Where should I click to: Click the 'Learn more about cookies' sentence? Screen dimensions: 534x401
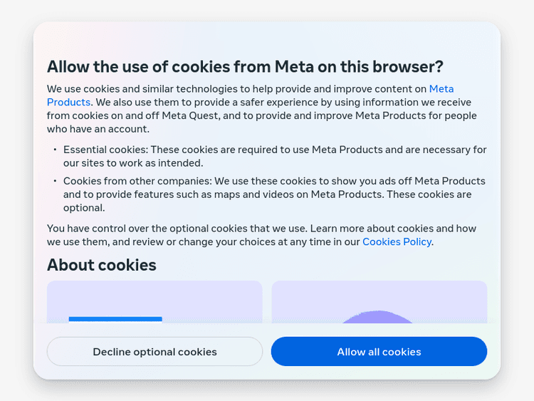click(372, 229)
